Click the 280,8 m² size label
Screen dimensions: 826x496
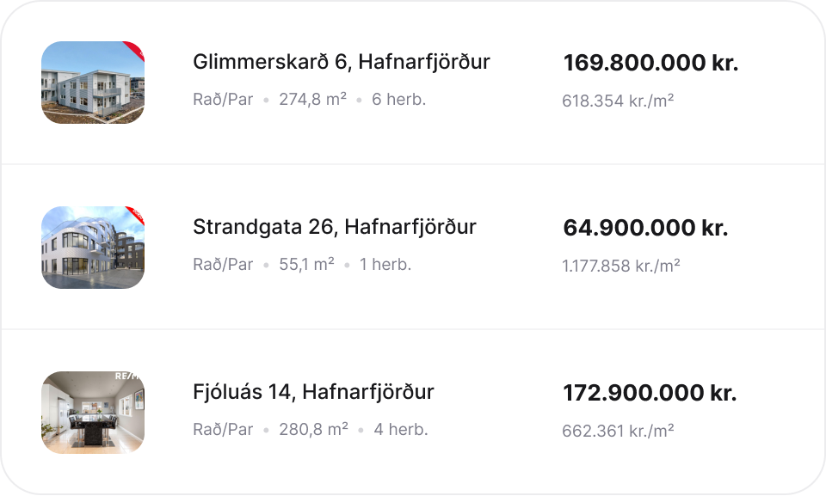[x=313, y=430]
